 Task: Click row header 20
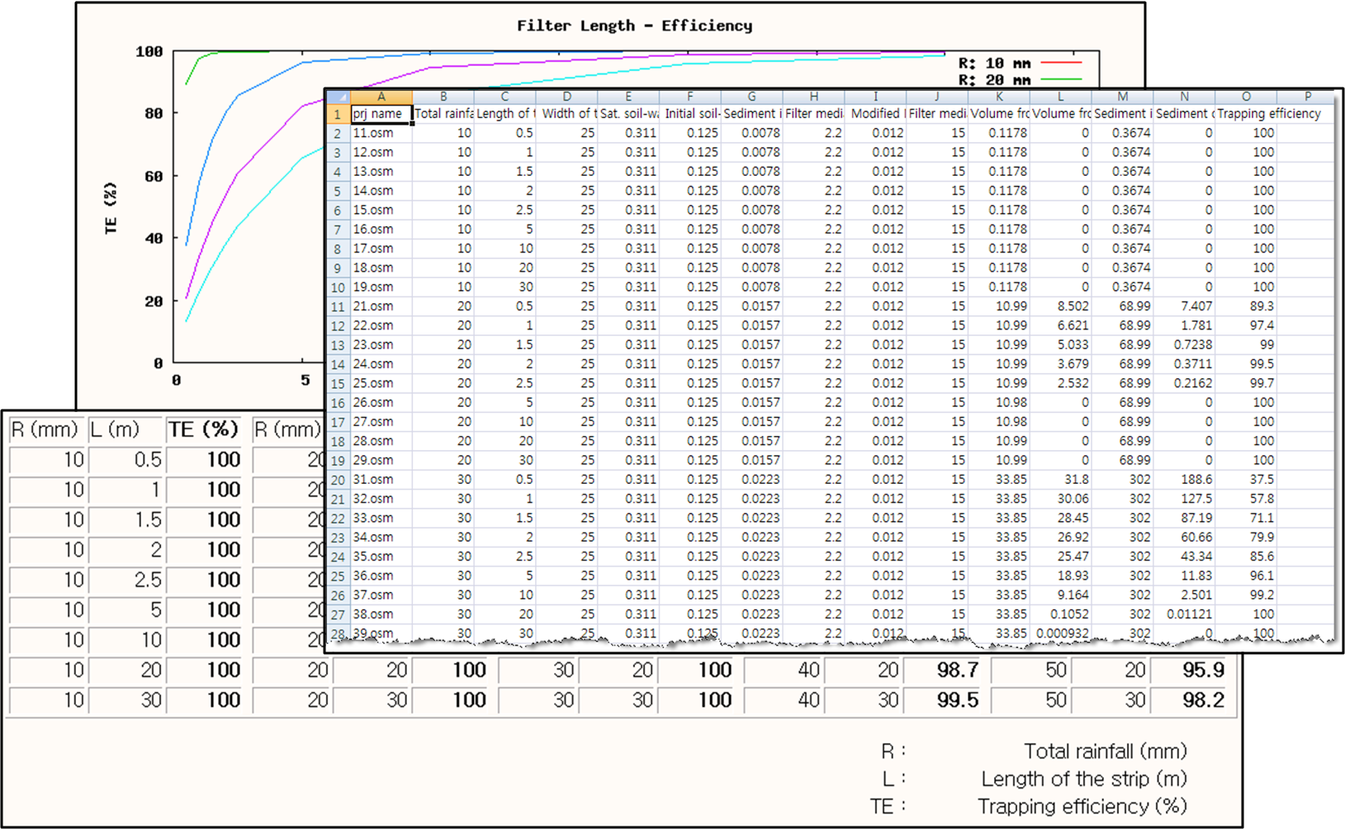(338, 480)
